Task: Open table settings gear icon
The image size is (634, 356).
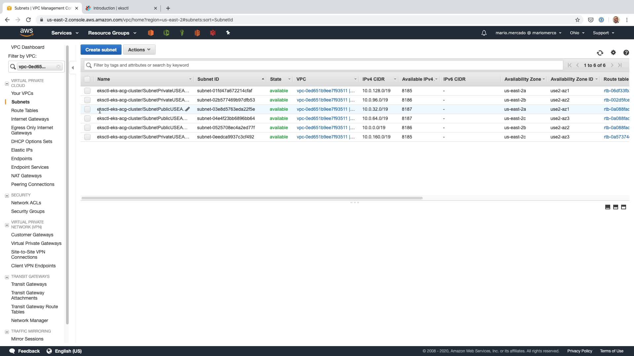Action: click(x=613, y=53)
